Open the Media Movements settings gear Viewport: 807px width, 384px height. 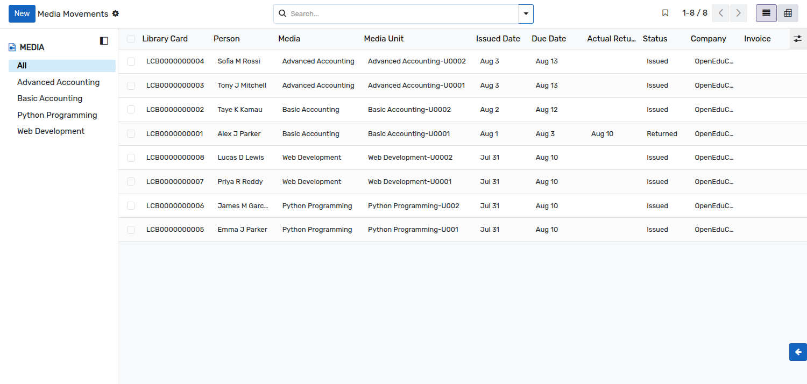point(116,13)
